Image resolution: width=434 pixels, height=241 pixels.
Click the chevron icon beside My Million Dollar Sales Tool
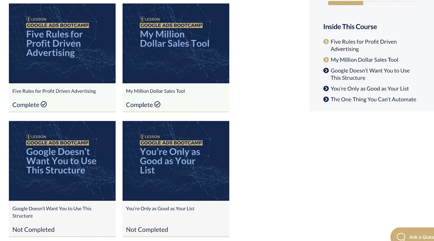coord(326,60)
